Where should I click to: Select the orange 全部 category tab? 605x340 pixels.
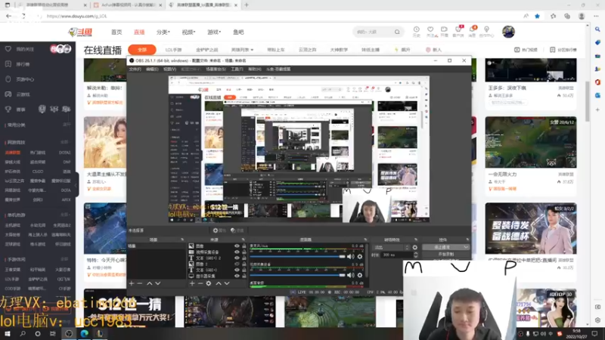tap(142, 50)
